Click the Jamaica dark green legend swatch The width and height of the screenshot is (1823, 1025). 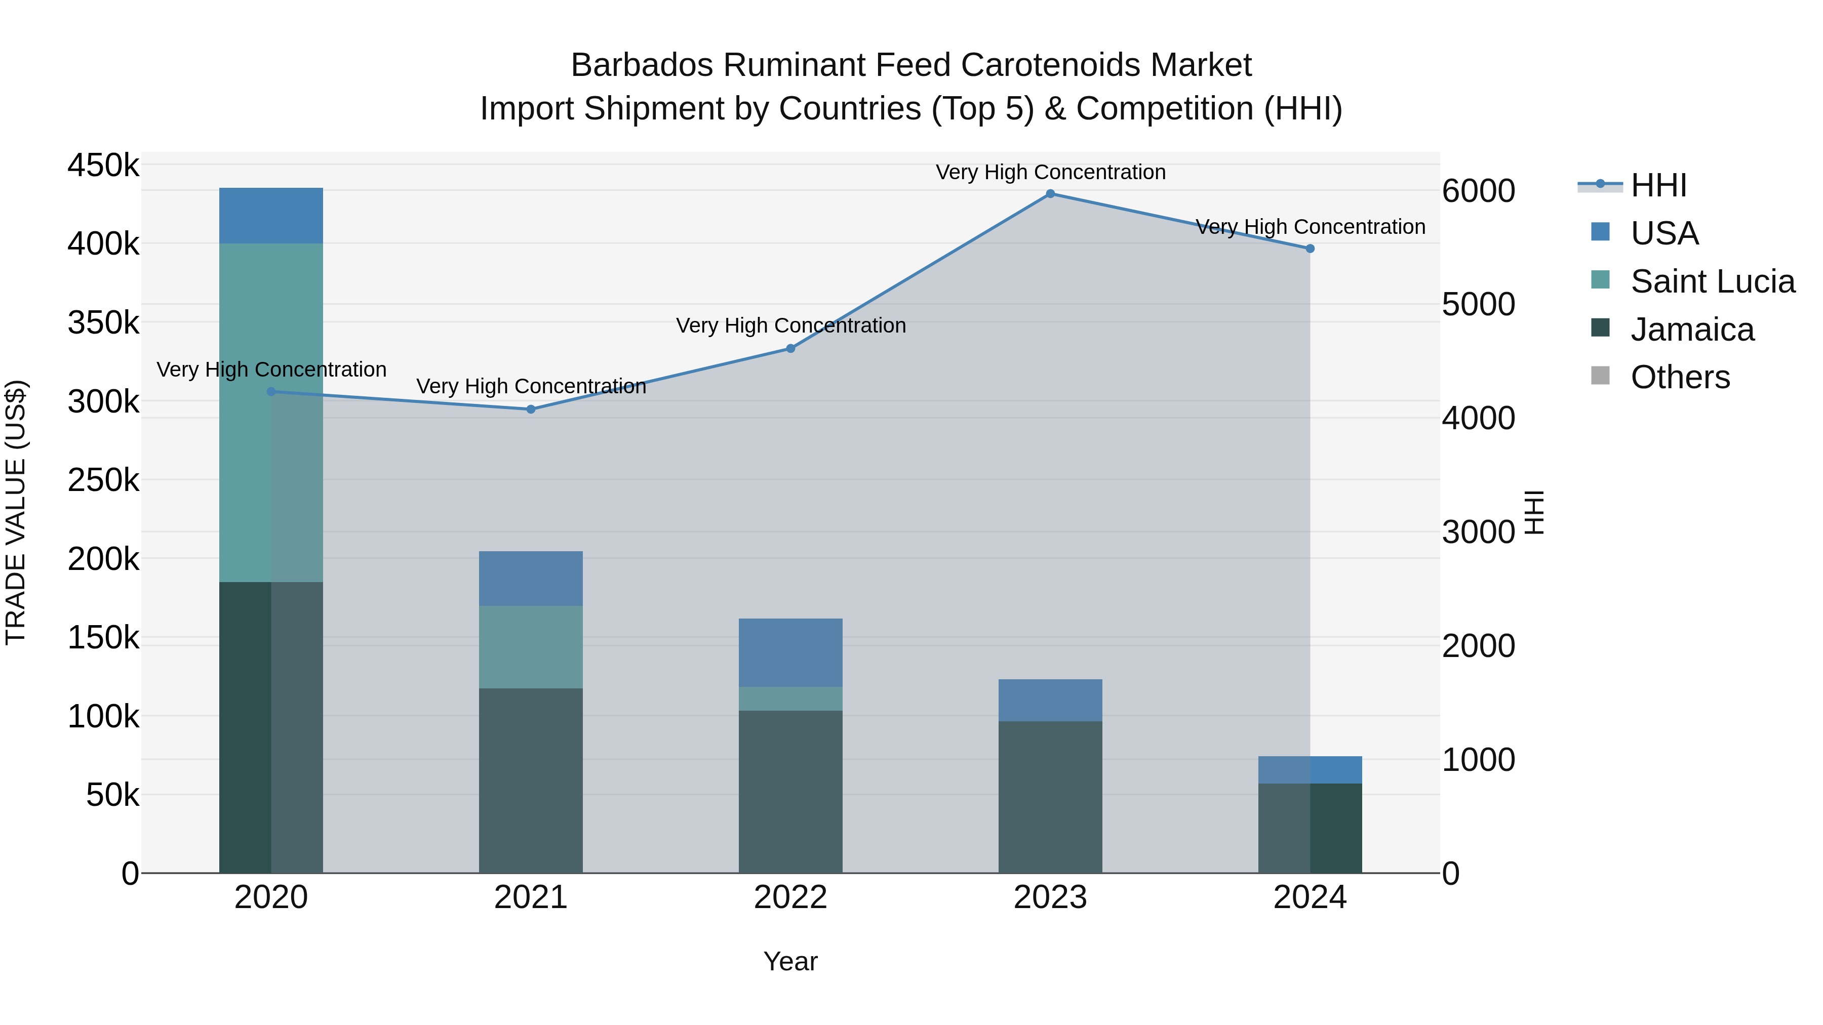coord(1600,327)
